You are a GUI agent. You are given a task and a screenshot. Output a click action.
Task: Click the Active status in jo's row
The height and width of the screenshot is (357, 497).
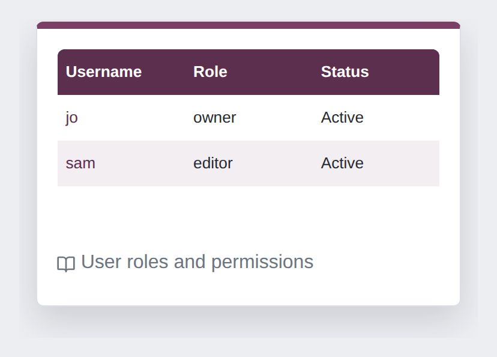[x=376, y=118]
